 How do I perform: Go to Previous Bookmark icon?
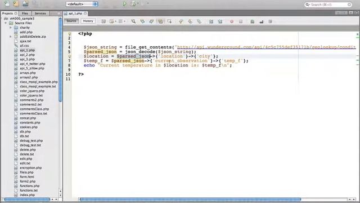181,21
